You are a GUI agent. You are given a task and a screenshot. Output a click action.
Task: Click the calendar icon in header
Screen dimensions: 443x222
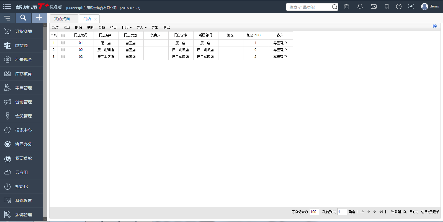[x=346, y=7]
